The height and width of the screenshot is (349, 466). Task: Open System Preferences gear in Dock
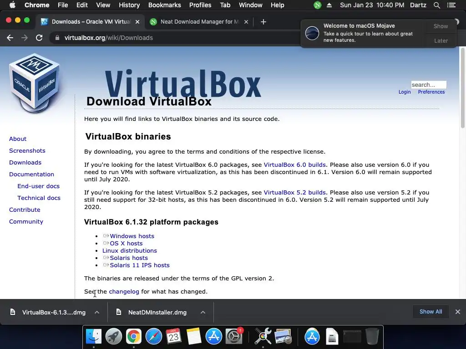pos(234,336)
